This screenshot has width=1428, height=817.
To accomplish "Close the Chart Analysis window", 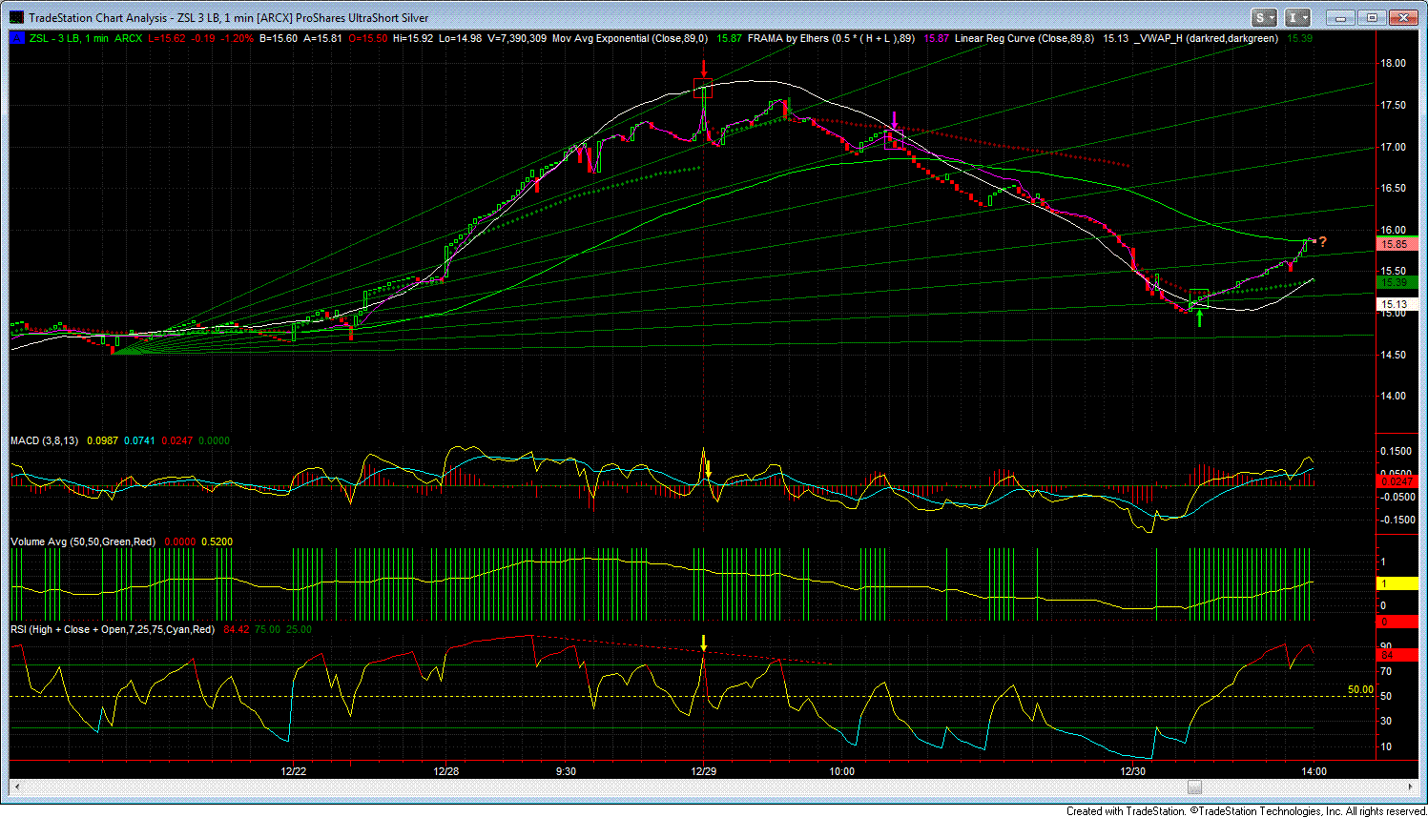I will (x=1404, y=17).
